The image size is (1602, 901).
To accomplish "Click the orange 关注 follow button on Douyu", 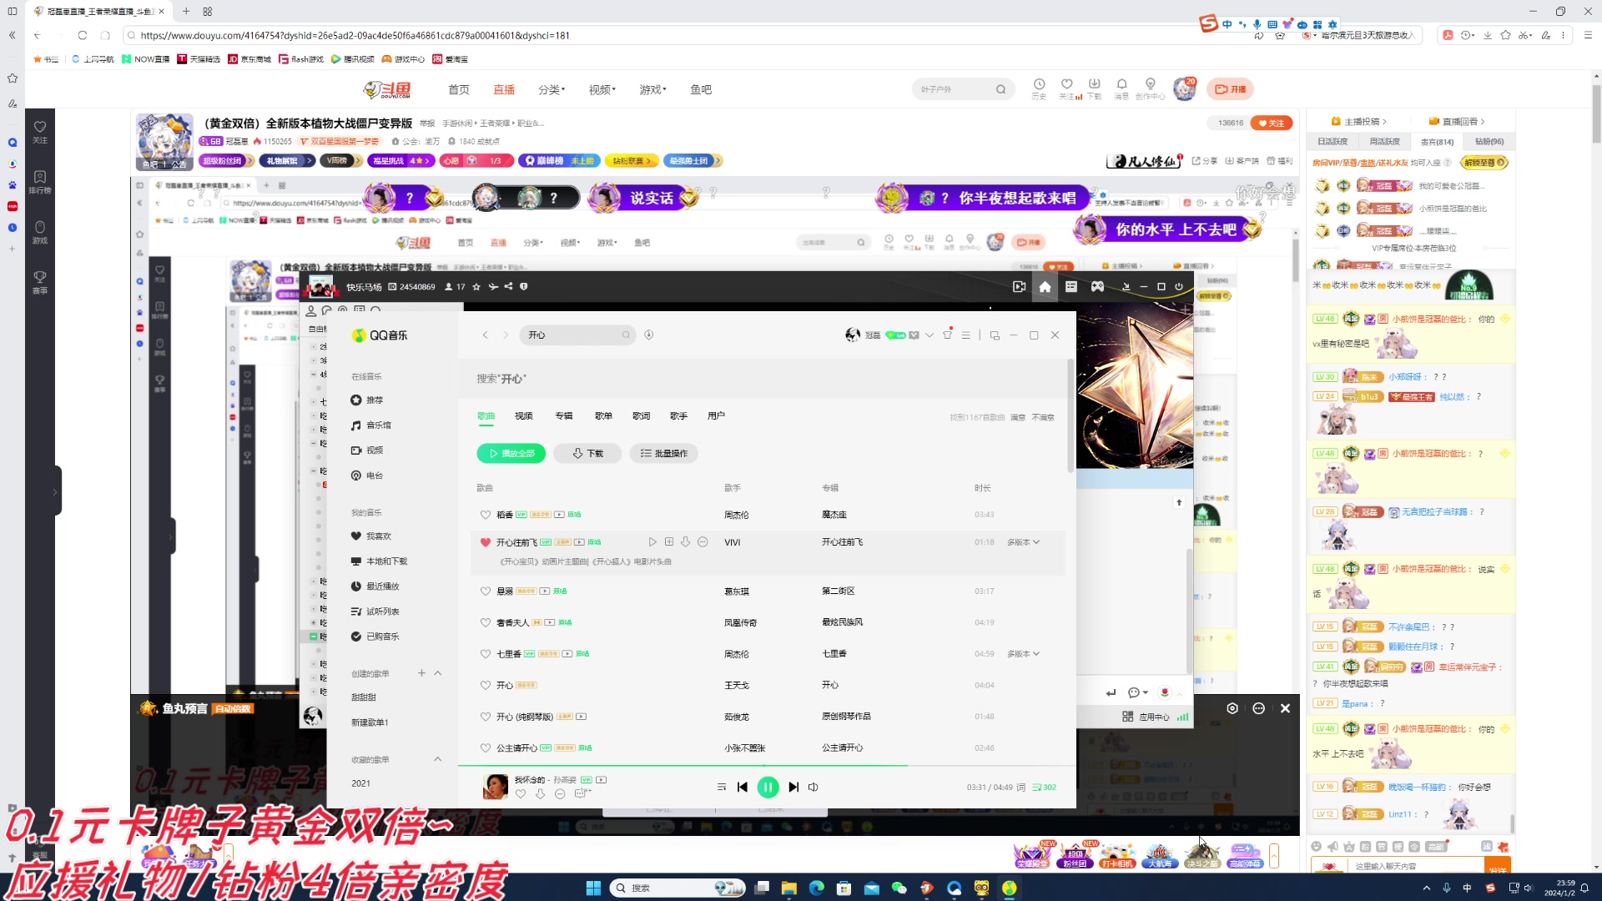I will (1272, 123).
